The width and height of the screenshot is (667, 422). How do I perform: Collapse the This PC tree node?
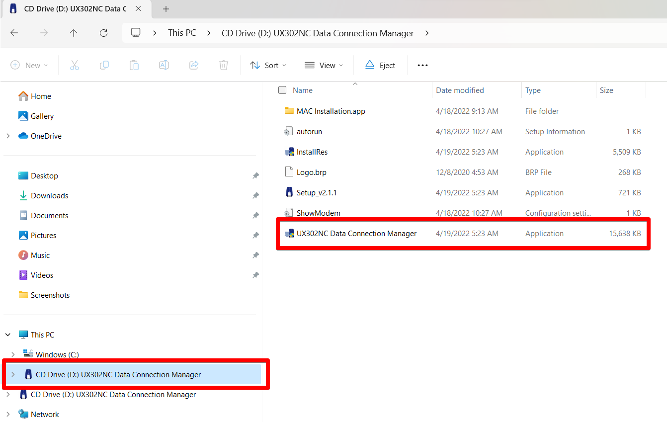click(8, 335)
